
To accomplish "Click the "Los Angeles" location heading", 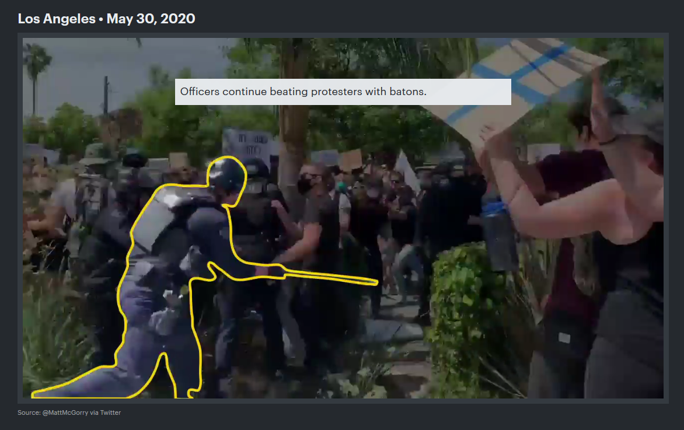I will [56, 19].
